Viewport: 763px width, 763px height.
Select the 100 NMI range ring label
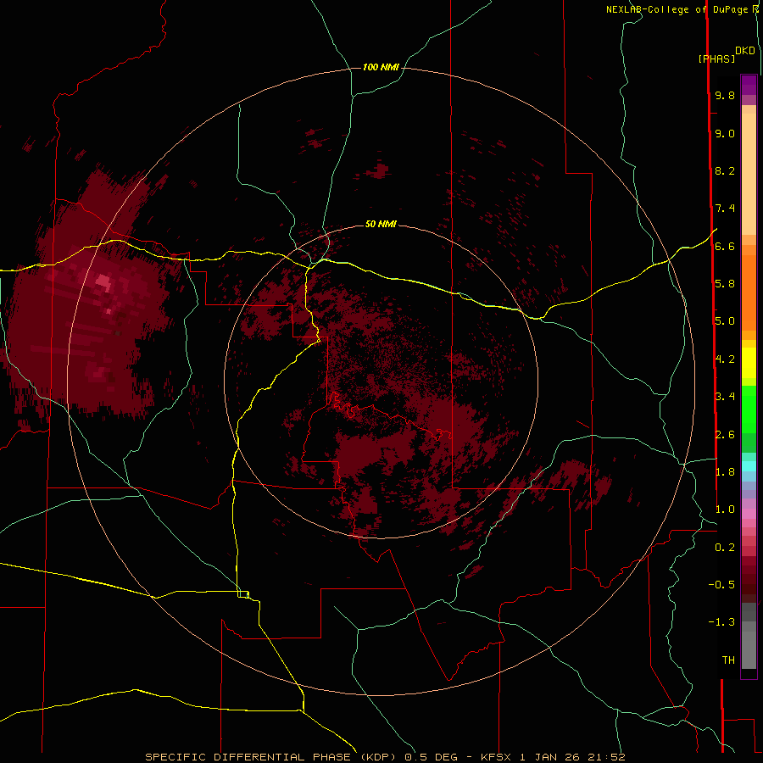point(381,67)
